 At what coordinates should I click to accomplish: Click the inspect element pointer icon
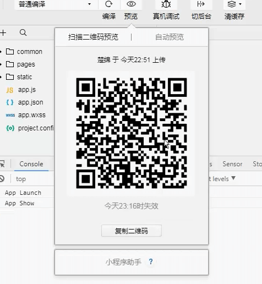point(2,164)
